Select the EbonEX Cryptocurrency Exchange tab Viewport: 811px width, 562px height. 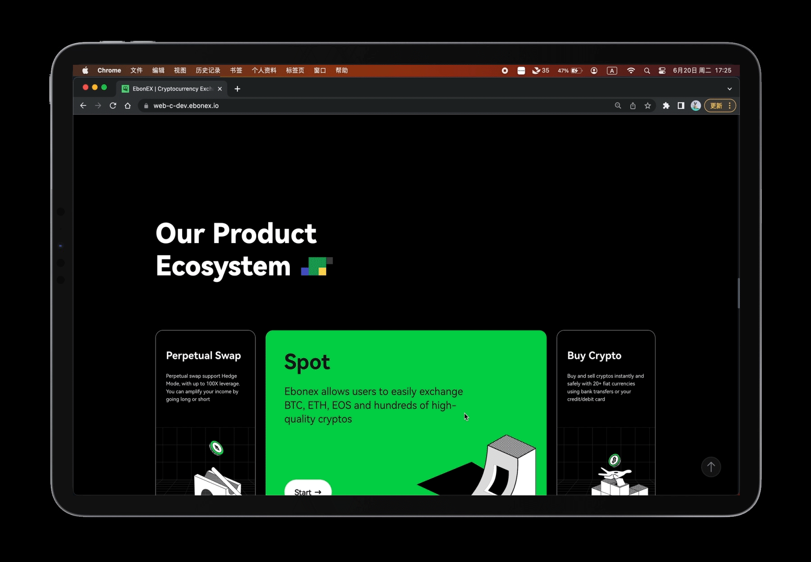pos(172,89)
